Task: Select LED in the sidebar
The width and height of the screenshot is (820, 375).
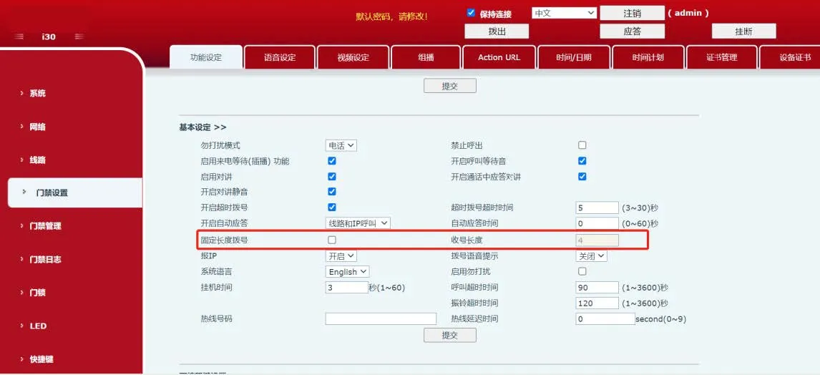Action: coord(37,326)
